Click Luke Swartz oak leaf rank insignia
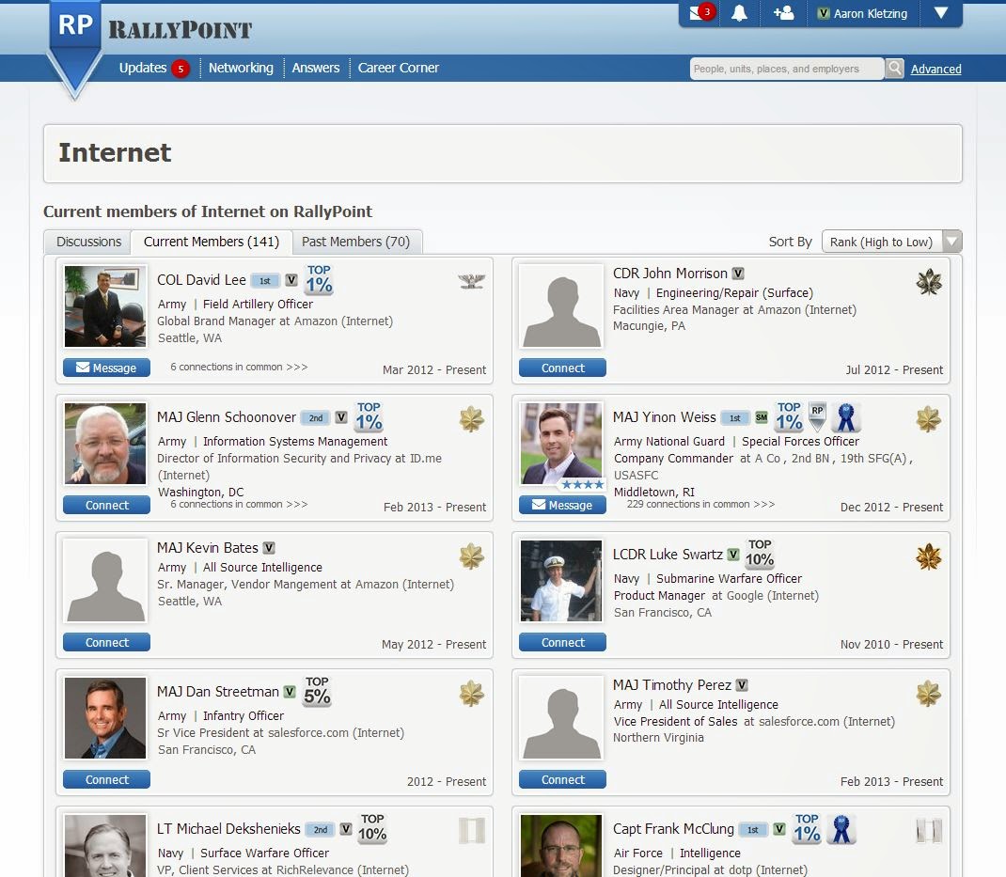The width and height of the screenshot is (1006, 877). click(928, 556)
